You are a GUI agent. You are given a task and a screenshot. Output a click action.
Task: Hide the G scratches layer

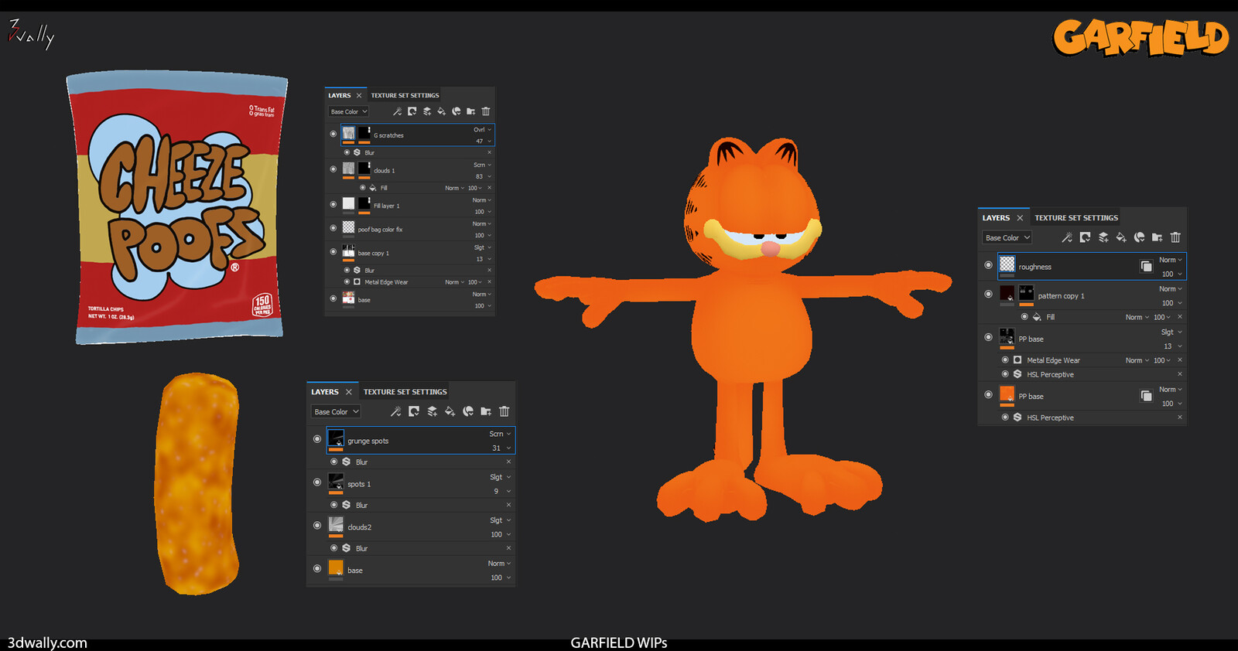[333, 134]
